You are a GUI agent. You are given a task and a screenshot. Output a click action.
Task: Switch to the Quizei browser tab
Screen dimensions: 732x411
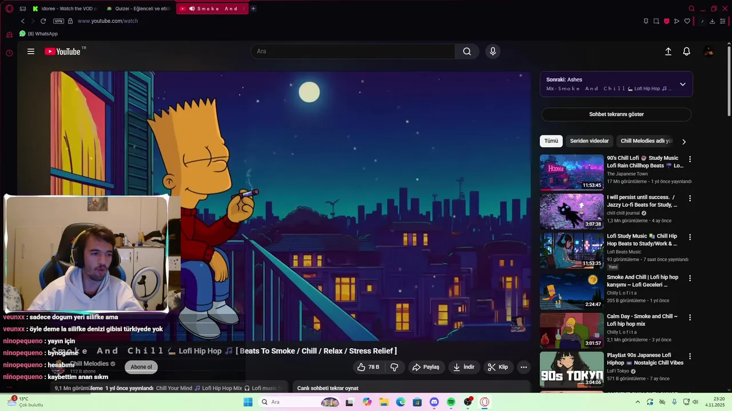click(x=139, y=9)
